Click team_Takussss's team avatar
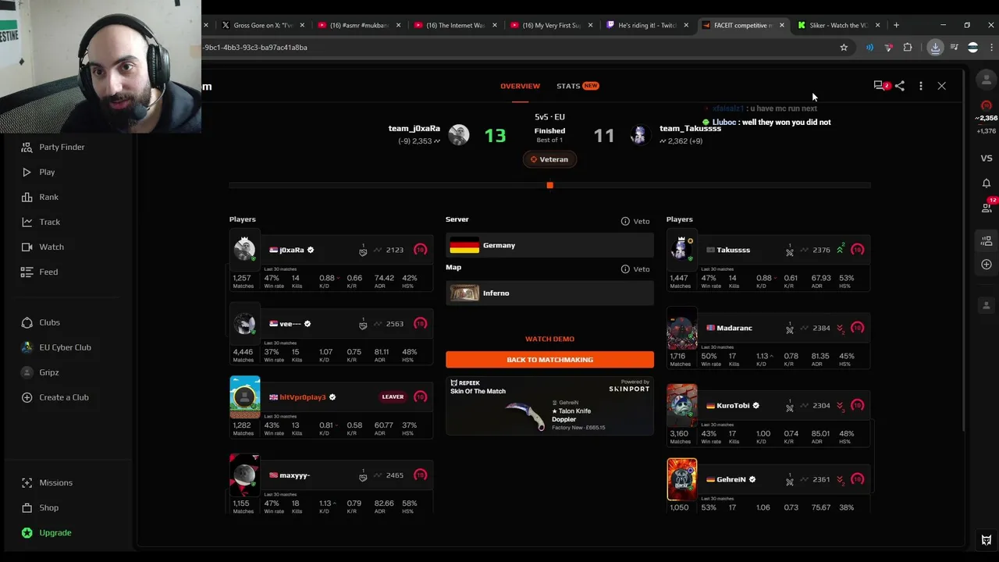 (x=639, y=134)
